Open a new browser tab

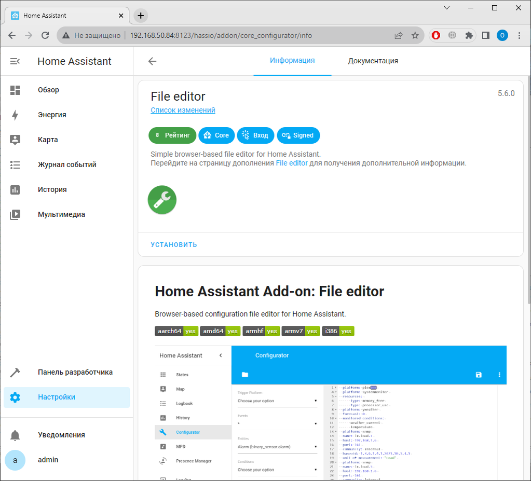[x=141, y=16]
